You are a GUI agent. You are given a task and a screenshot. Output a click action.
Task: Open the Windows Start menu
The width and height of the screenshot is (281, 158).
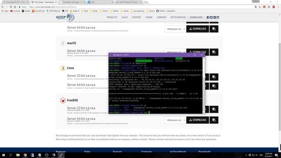(x=4, y=155)
